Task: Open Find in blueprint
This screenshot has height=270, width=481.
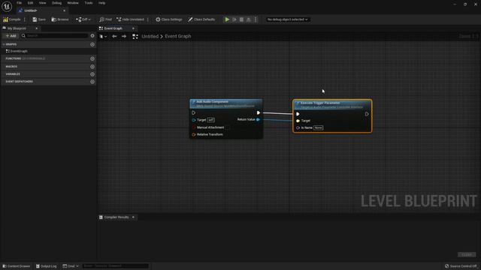Action: coord(105,19)
